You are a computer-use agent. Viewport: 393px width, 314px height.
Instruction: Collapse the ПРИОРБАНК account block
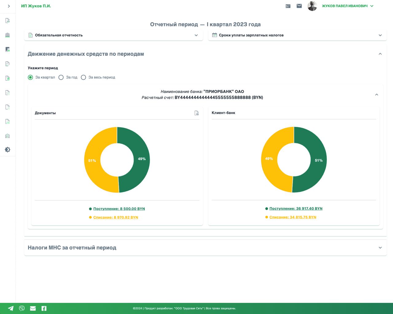[x=376, y=94]
